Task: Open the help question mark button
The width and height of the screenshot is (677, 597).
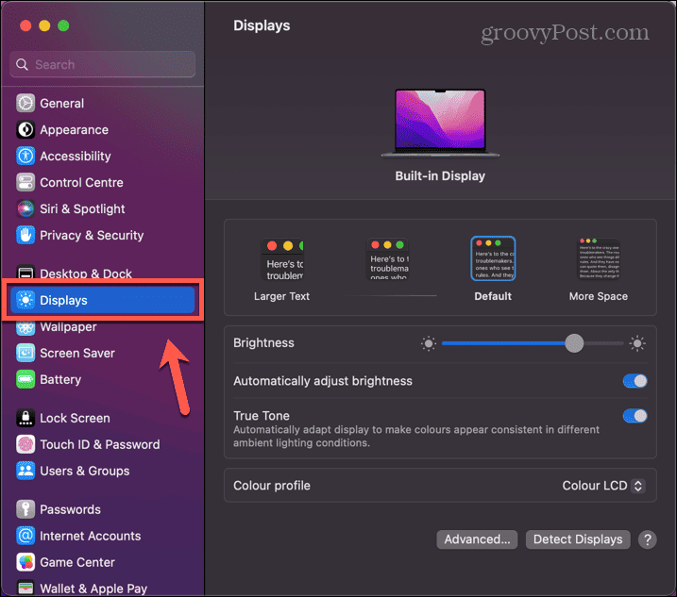Action: [647, 539]
